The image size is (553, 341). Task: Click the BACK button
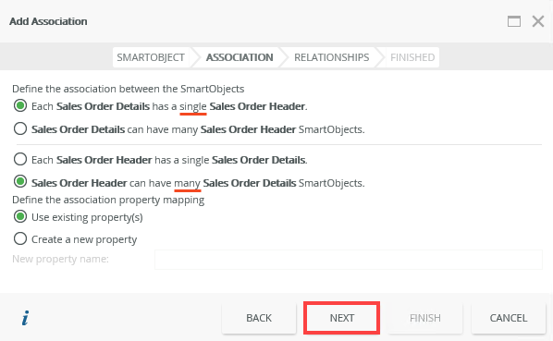click(259, 318)
